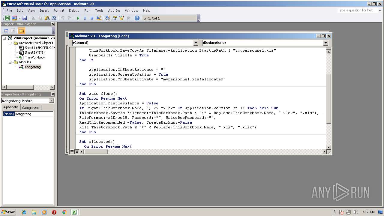Close the Properties - Kangatang panel
The height and width of the screenshot is (216, 384).
coord(53,94)
